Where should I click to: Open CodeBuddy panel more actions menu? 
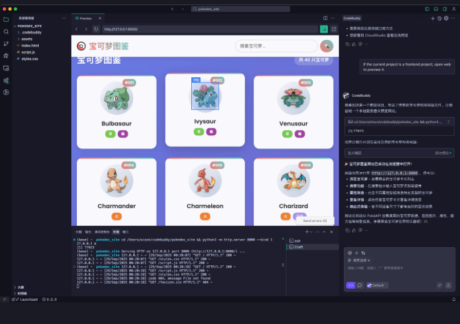click(453, 18)
